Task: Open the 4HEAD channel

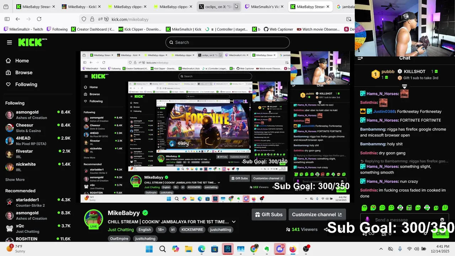Action: coord(38,141)
